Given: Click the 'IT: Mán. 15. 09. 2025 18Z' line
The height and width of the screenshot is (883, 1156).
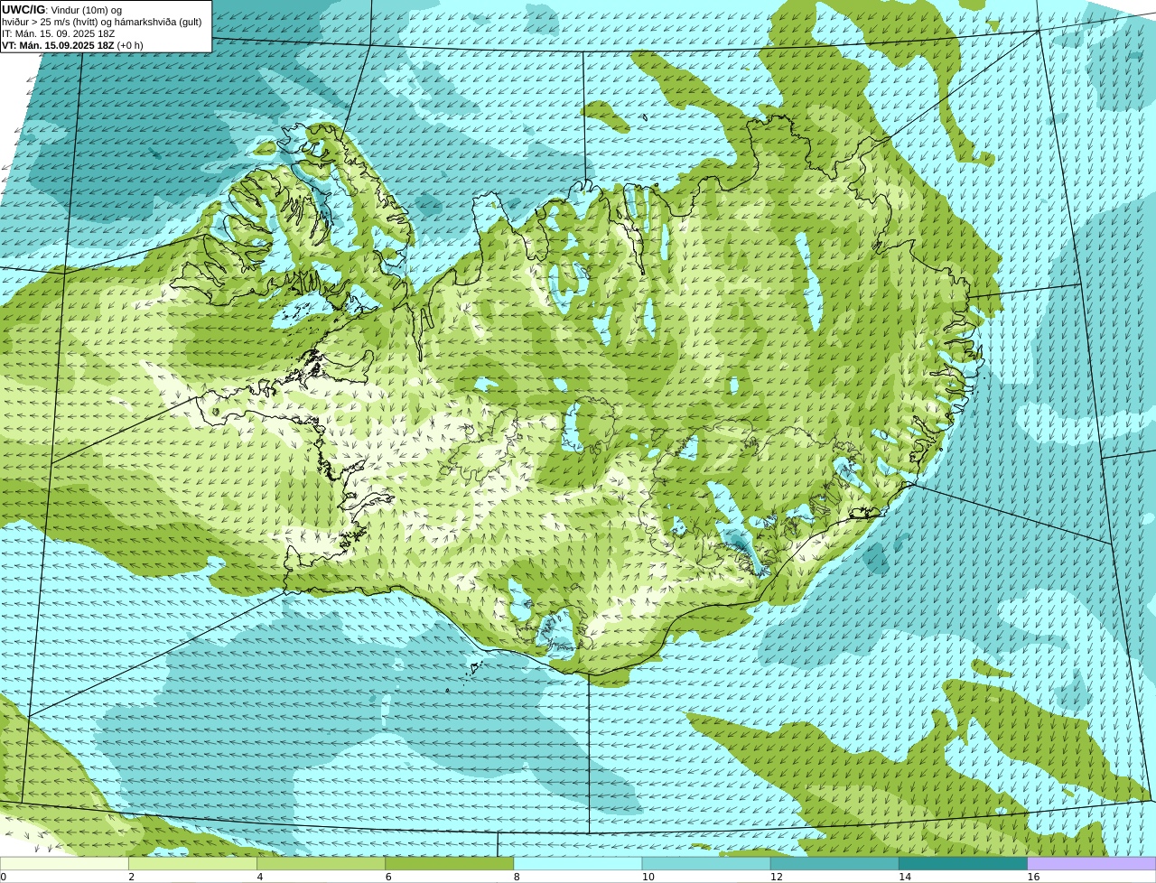Looking at the screenshot, I should [59, 33].
